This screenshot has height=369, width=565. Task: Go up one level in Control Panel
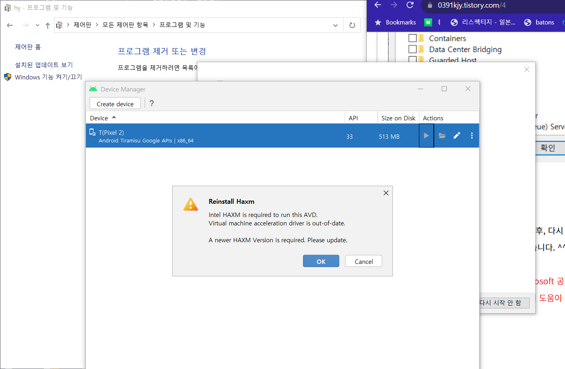click(48, 25)
